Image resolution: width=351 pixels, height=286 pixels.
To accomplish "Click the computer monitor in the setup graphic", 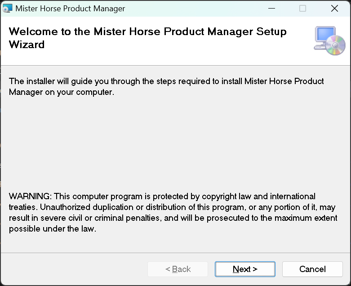I will 324,36.
